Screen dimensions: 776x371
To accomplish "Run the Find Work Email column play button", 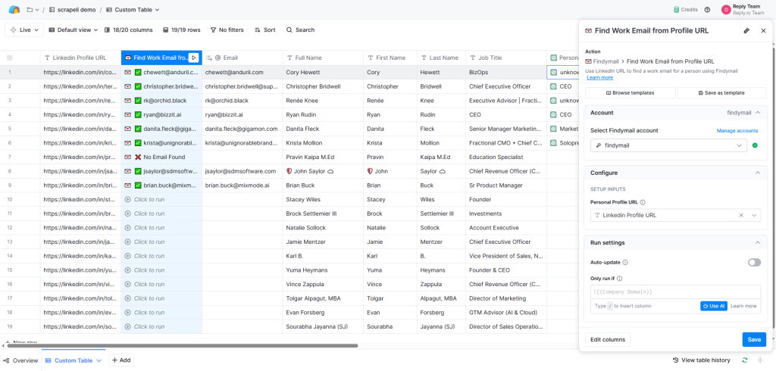I will point(194,58).
